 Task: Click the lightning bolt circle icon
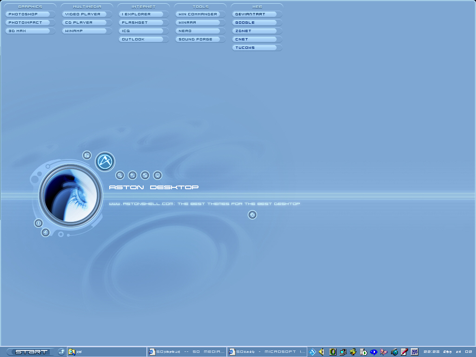46,232
